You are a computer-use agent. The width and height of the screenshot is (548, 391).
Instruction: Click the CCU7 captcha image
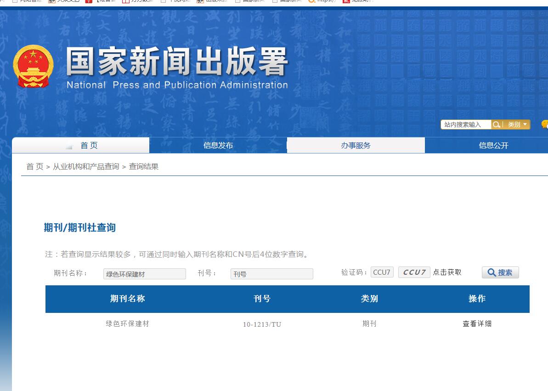pyautogui.click(x=413, y=272)
